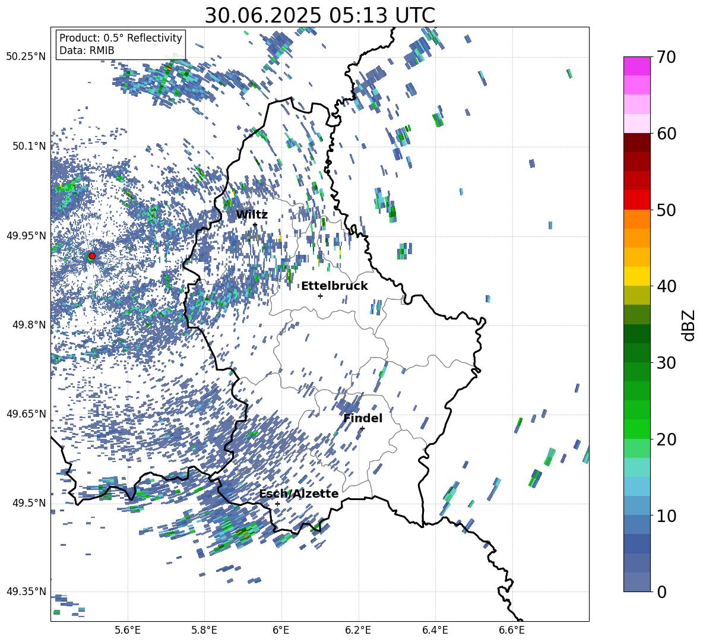
Task: Click the Wiltz city label
Action: pyautogui.click(x=252, y=215)
